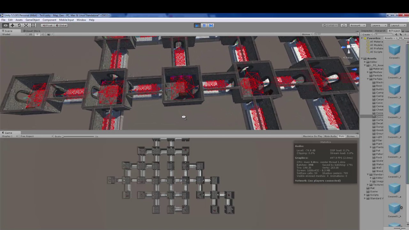
Task: Adjust the Game view Scale slider
Action: click(x=78, y=136)
